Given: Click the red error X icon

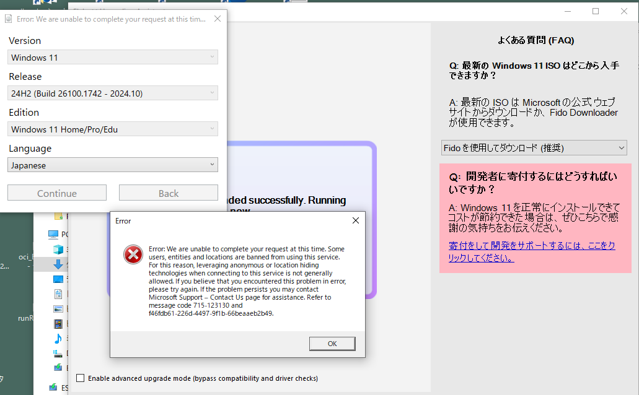Looking at the screenshot, I should (133, 254).
